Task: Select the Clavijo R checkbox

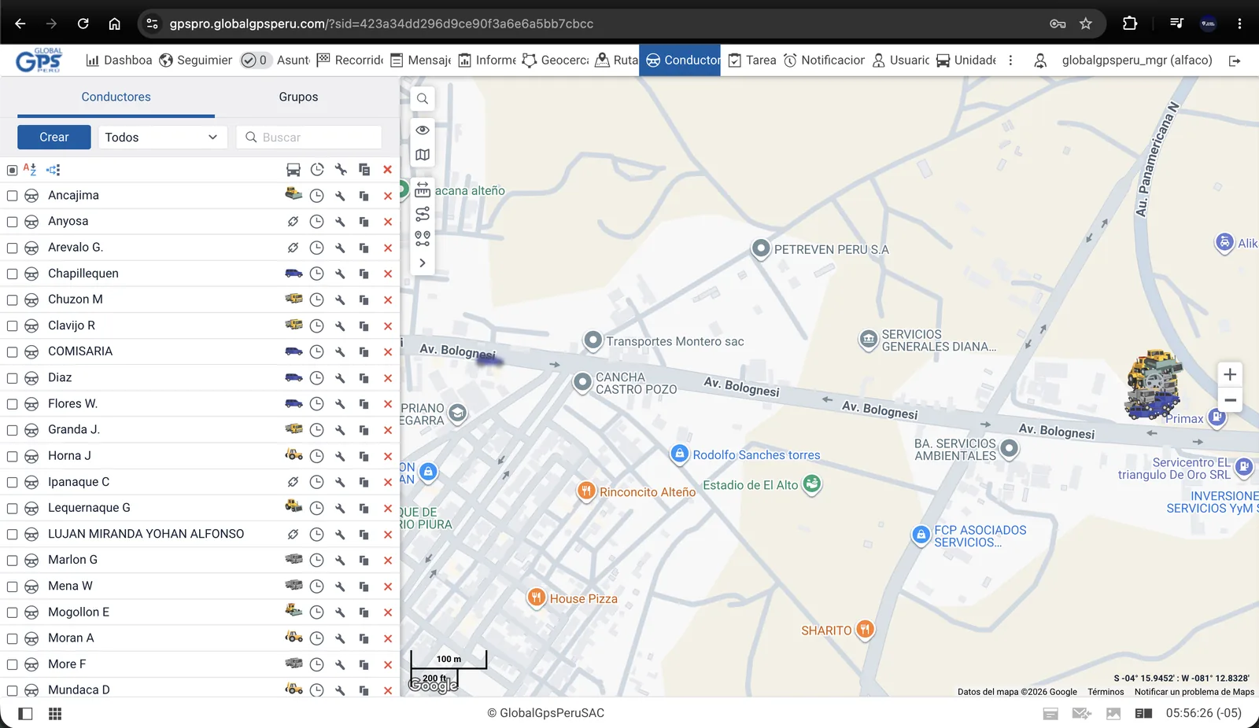Action: (x=12, y=325)
